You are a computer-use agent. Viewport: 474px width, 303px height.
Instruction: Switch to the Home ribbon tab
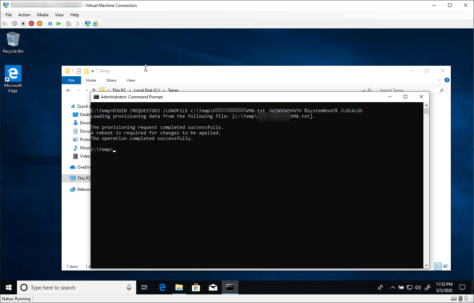coord(91,80)
